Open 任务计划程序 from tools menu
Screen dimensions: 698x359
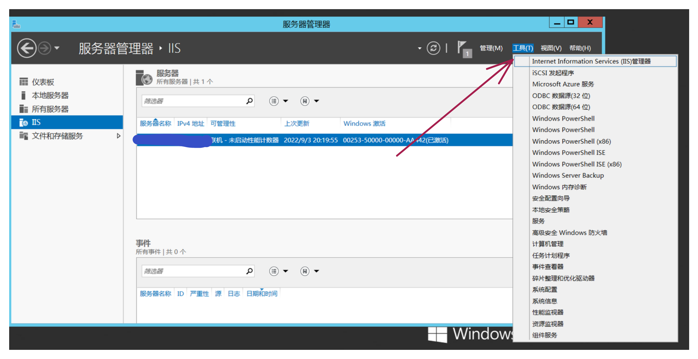point(551,256)
